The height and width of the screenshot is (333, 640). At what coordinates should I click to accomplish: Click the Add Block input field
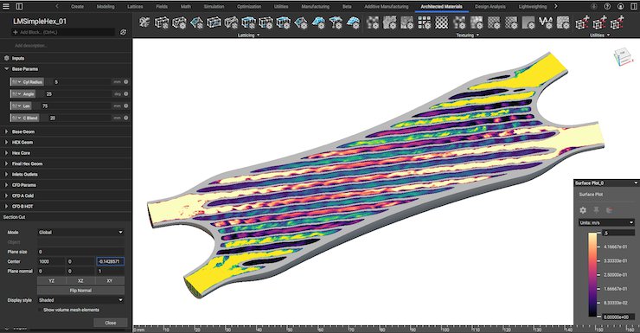(63, 32)
